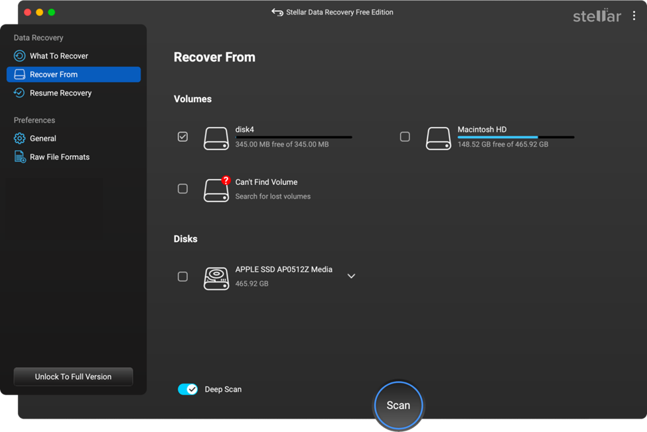Switch to Resume Recovery section

pyautogui.click(x=60, y=93)
